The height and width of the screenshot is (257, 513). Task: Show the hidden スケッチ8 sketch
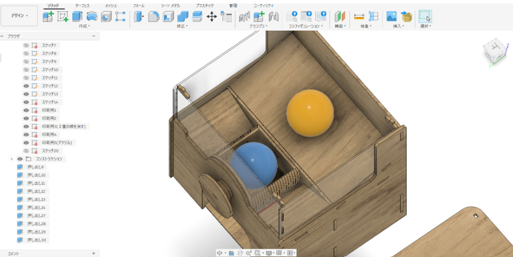(26, 54)
